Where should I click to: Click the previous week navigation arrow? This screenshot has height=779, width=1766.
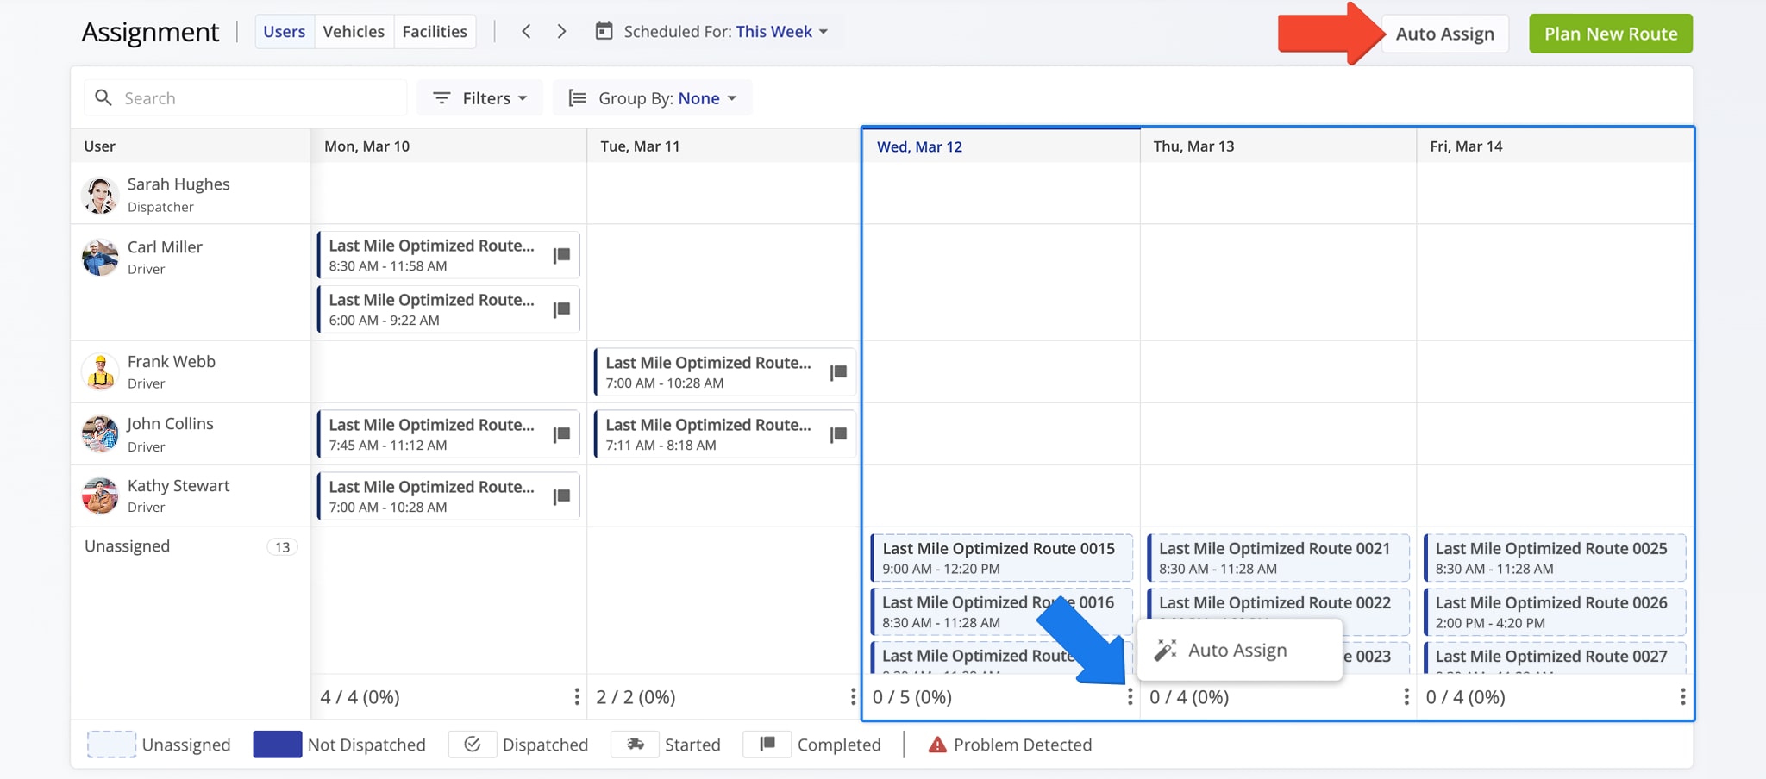[x=525, y=30]
